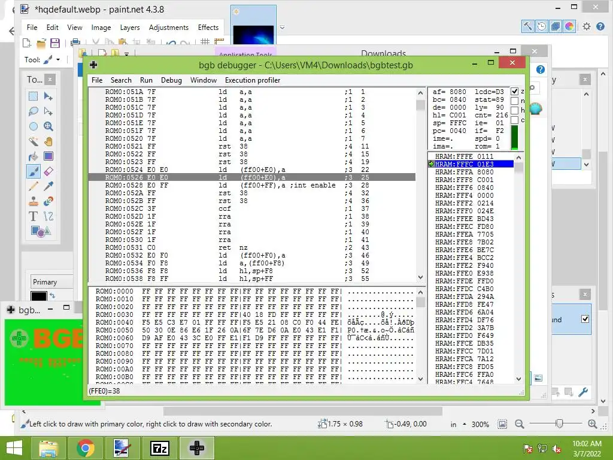Open 7-Zip from the taskbar

pos(159,448)
